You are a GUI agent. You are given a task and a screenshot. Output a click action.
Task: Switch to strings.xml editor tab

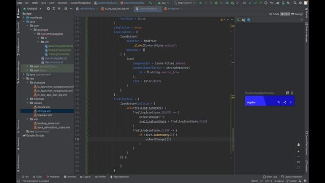pyautogui.click(x=173, y=9)
